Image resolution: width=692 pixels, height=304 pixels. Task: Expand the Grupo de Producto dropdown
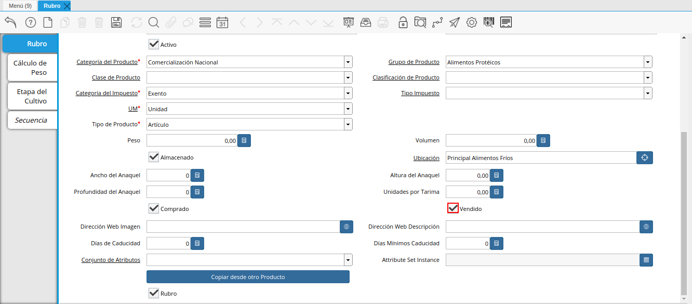click(647, 61)
